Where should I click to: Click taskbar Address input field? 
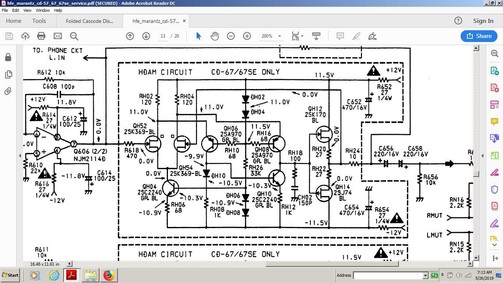tap(388, 275)
